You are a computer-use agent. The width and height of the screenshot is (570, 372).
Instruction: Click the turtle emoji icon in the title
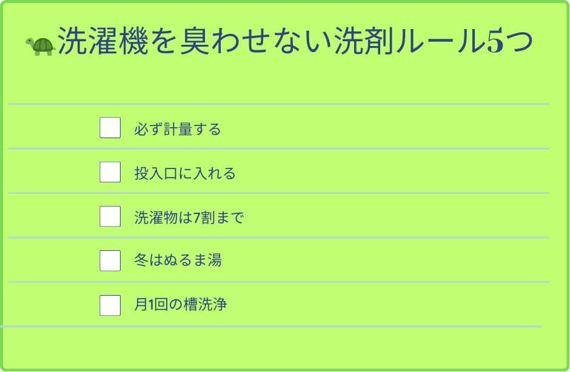(40, 46)
